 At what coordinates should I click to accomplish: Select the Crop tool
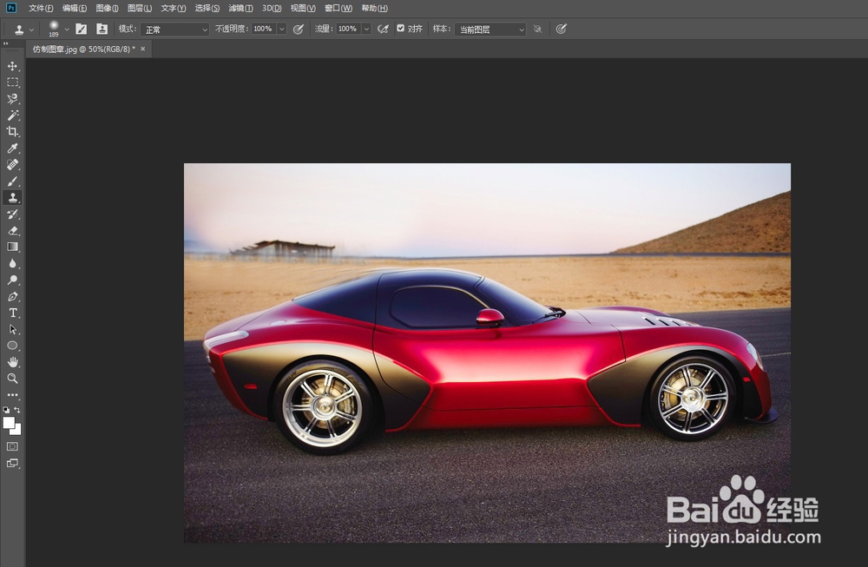coord(13,132)
